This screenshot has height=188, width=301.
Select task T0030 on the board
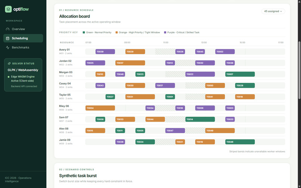point(135,85)
